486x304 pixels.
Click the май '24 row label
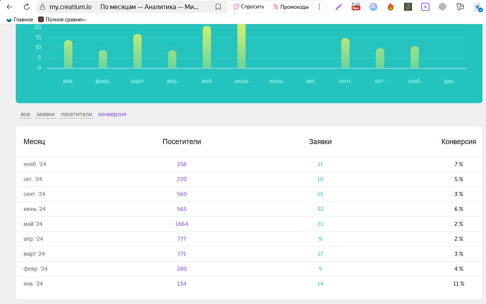pos(33,224)
